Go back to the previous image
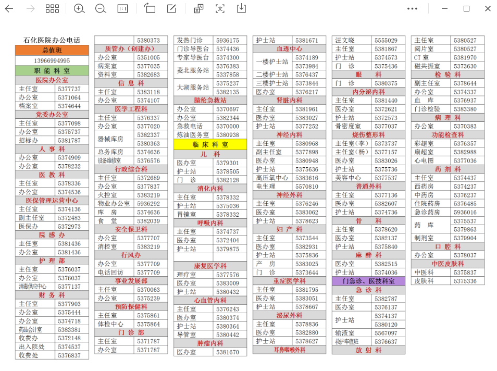Screen dimensions: 497x371 [9, 9]
